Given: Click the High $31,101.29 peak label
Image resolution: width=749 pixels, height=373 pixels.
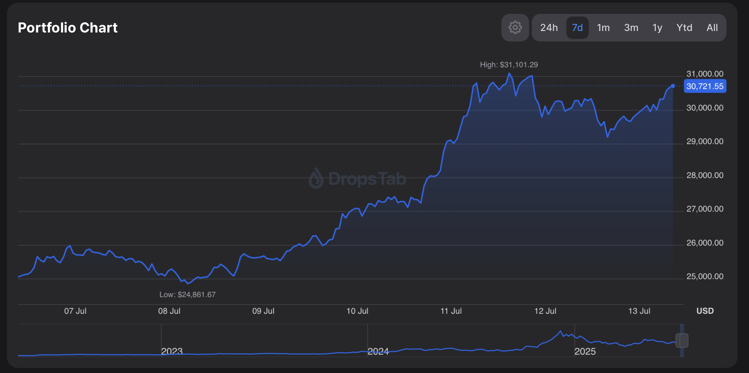Looking at the screenshot, I should click(x=509, y=65).
